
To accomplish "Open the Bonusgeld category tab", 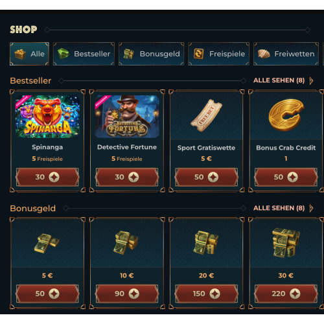I will pos(152,54).
